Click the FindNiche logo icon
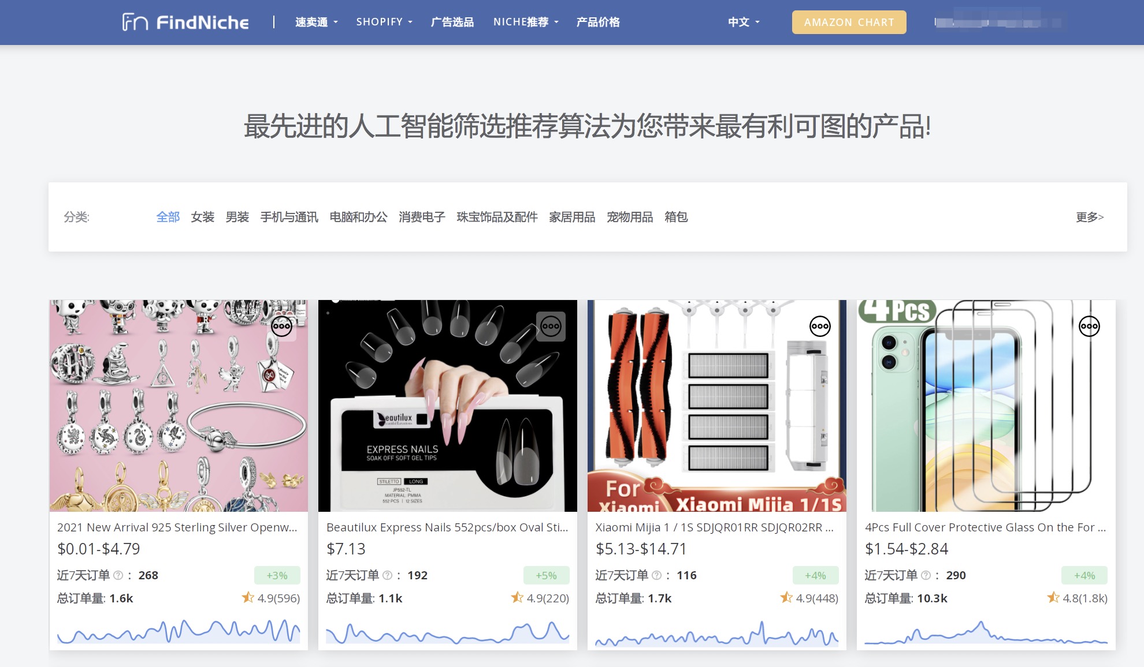 click(x=135, y=22)
